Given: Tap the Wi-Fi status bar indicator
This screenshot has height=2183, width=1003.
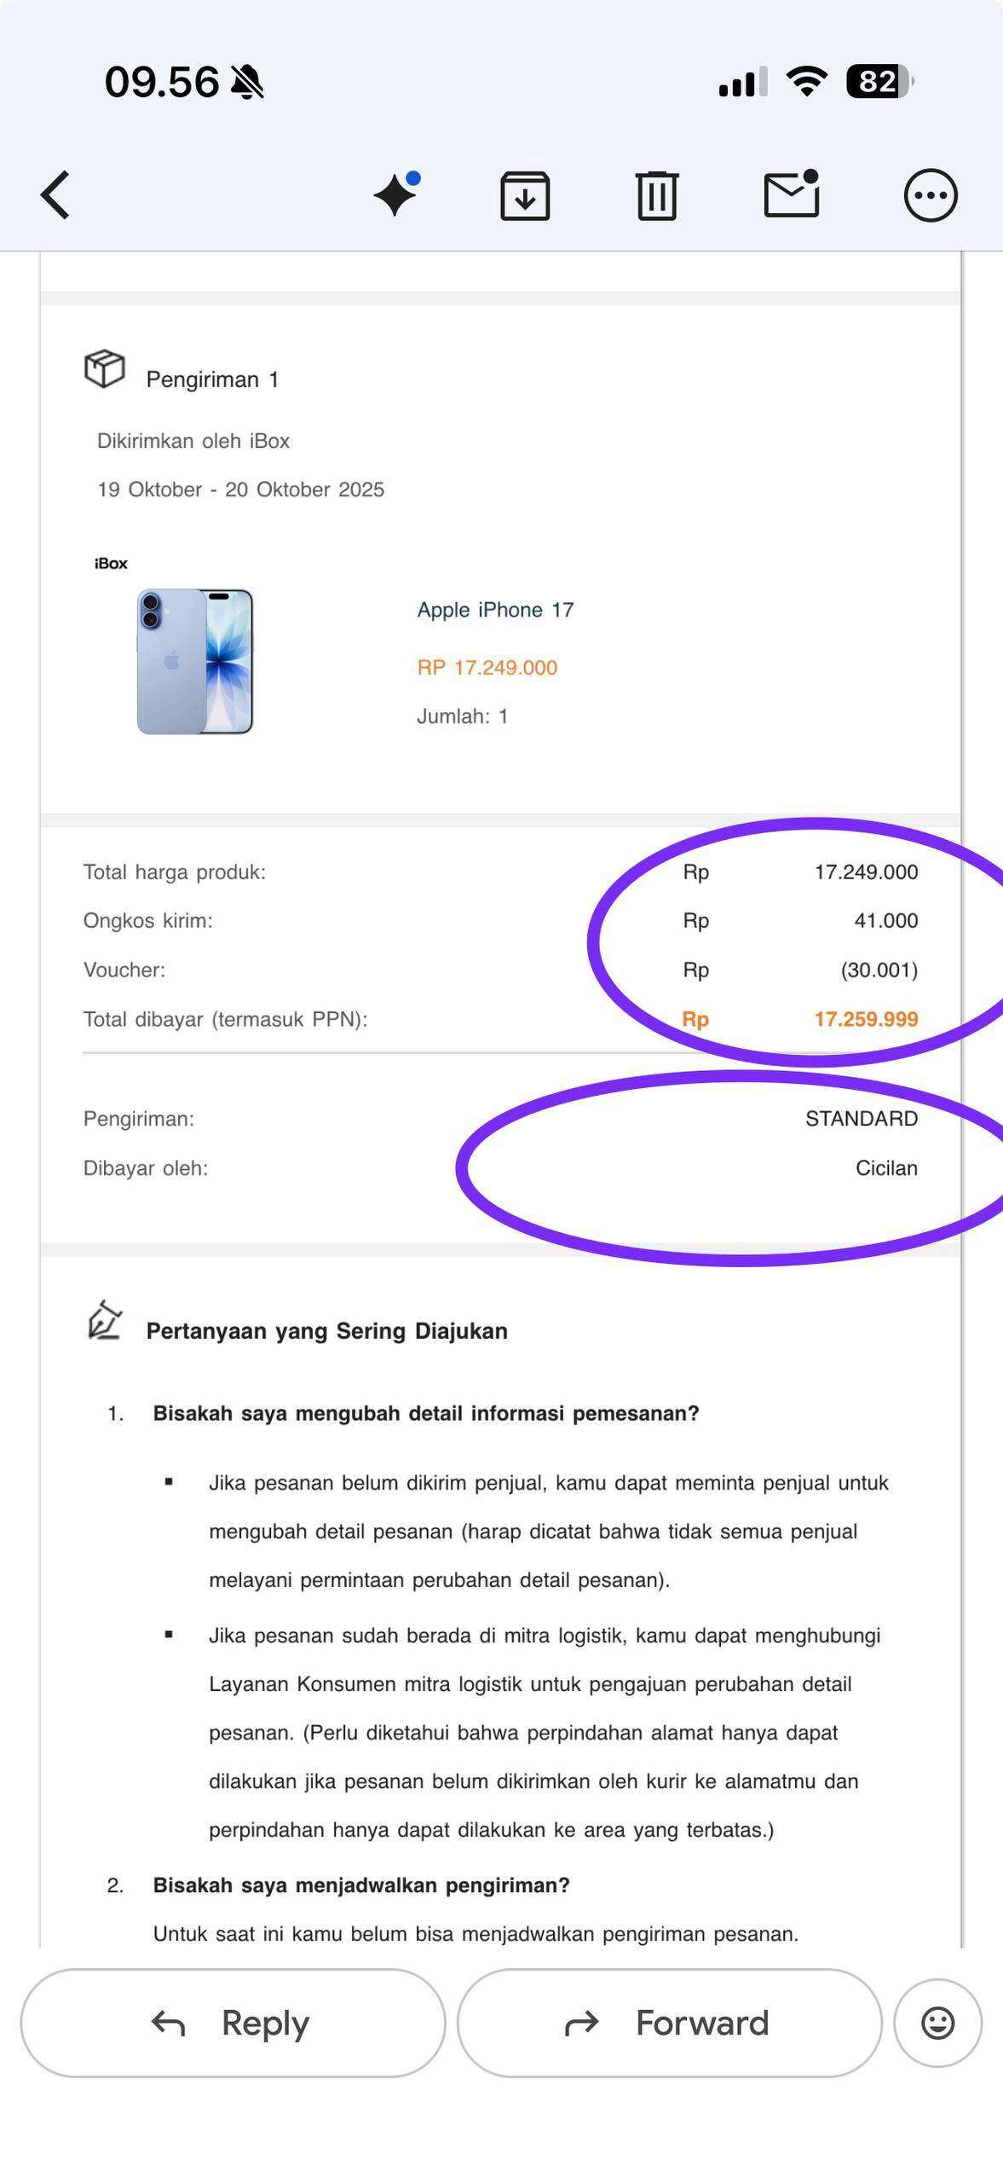Looking at the screenshot, I should tap(806, 82).
